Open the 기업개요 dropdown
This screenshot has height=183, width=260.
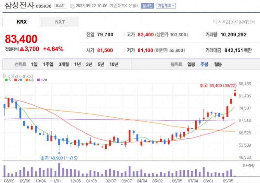[x=166, y=6]
